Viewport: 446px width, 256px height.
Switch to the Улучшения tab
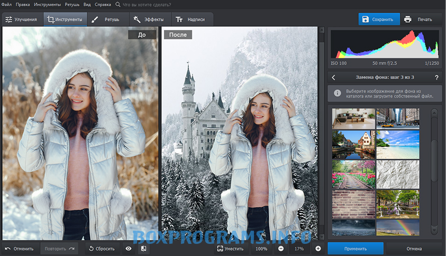click(x=22, y=20)
